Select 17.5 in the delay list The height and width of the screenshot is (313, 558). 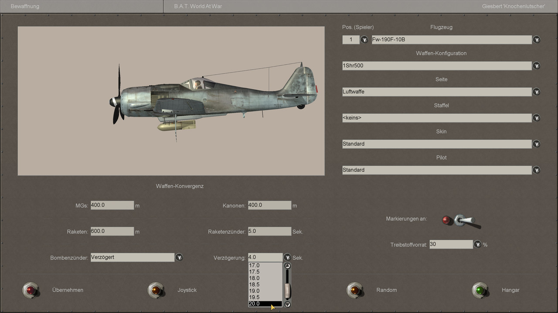pos(265,272)
